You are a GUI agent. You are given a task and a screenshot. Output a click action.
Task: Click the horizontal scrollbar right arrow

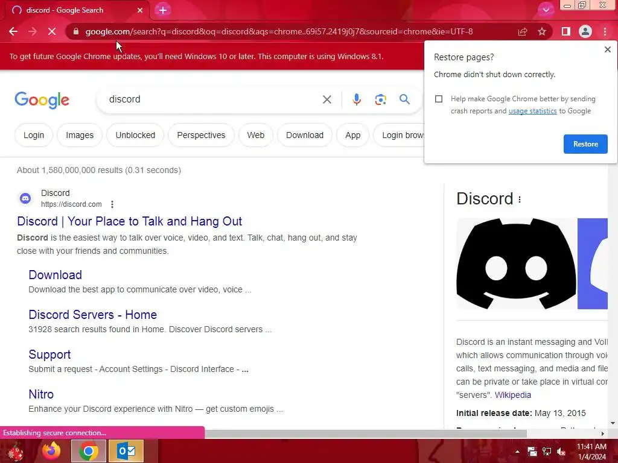click(602, 433)
